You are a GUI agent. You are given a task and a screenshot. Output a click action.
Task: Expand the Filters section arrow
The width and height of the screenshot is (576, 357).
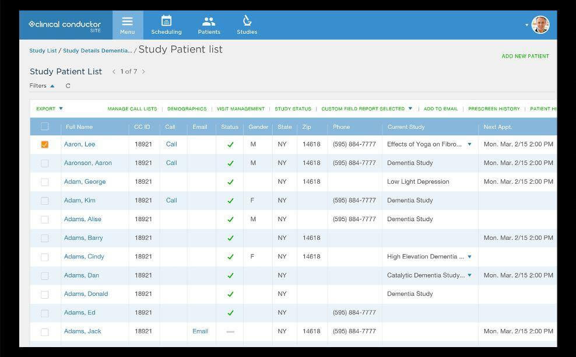click(52, 86)
